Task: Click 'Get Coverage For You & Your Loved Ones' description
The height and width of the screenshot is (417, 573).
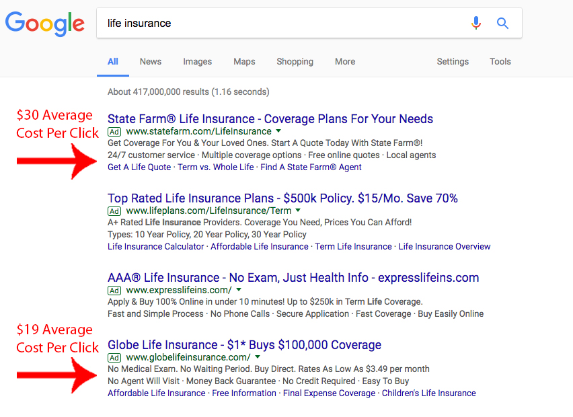Action: [265, 143]
